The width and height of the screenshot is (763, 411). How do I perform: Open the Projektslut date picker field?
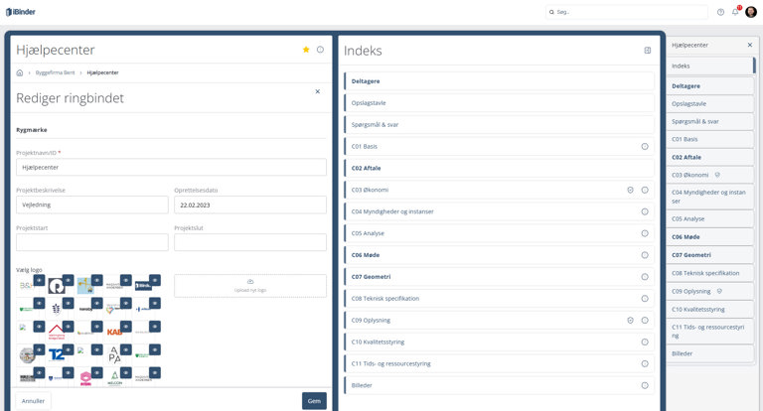(249, 242)
